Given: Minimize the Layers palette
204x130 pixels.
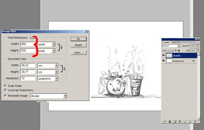Looking at the screenshot, I should click(x=196, y=39).
